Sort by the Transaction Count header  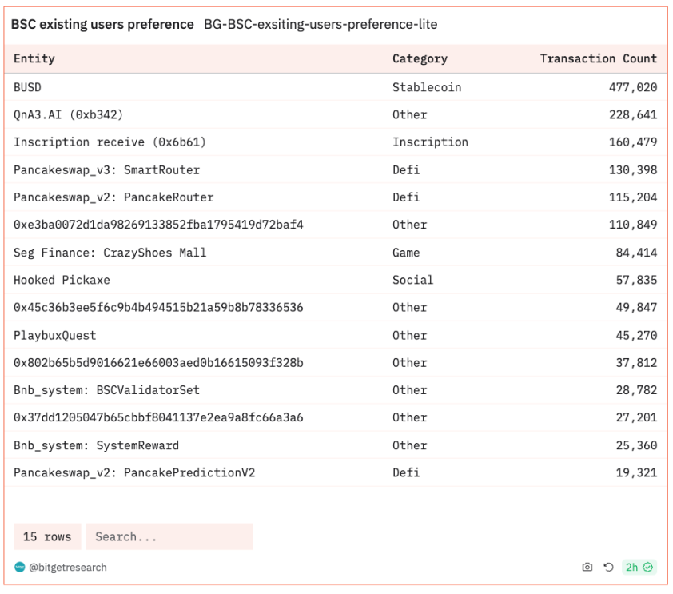point(599,58)
